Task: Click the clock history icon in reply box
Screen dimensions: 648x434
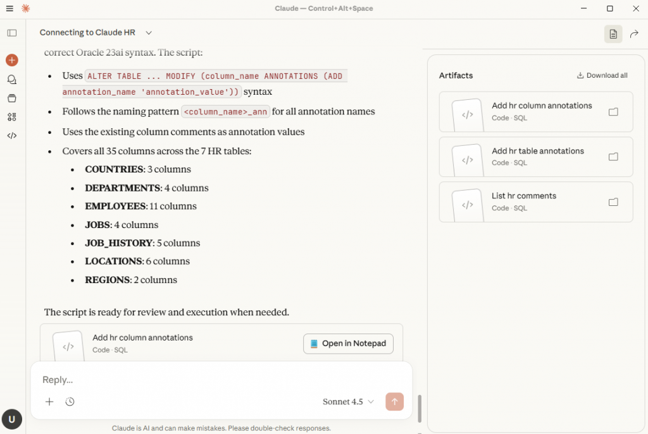Action: pyautogui.click(x=70, y=402)
